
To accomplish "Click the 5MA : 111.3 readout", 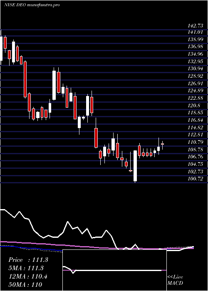I will pyautogui.click(x=26, y=268).
